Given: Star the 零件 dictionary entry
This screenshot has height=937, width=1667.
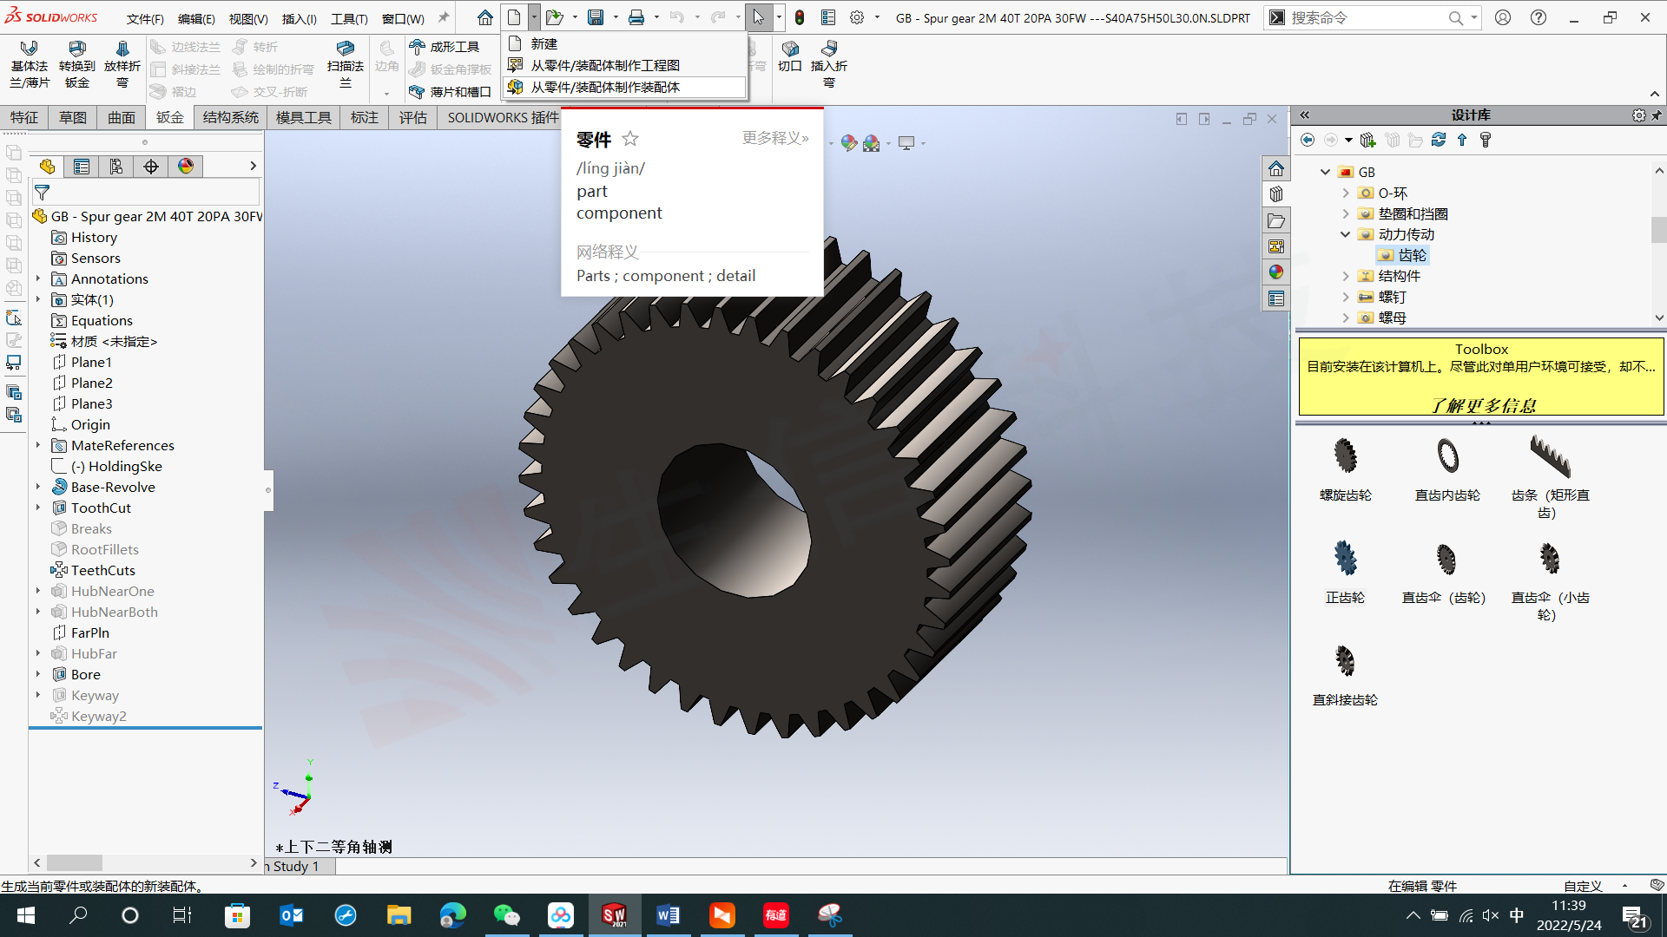Looking at the screenshot, I should click(630, 138).
